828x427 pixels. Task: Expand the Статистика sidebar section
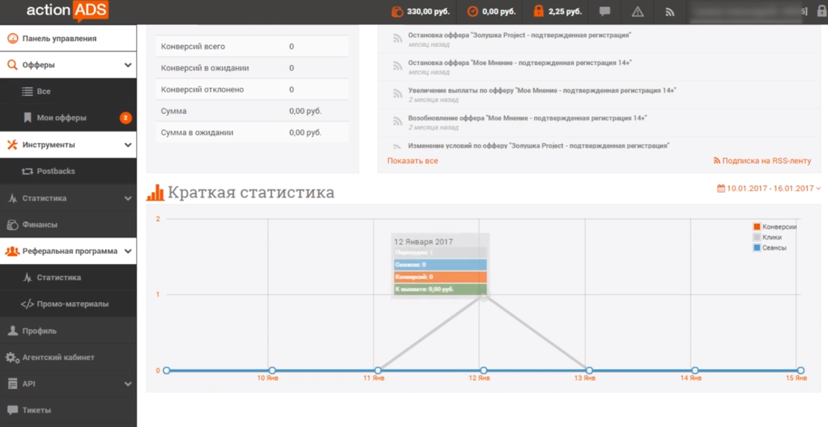tap(128, 198)
